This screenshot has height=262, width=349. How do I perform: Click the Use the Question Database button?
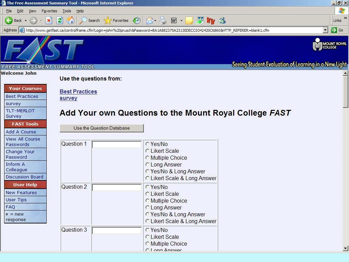[102, 128]
